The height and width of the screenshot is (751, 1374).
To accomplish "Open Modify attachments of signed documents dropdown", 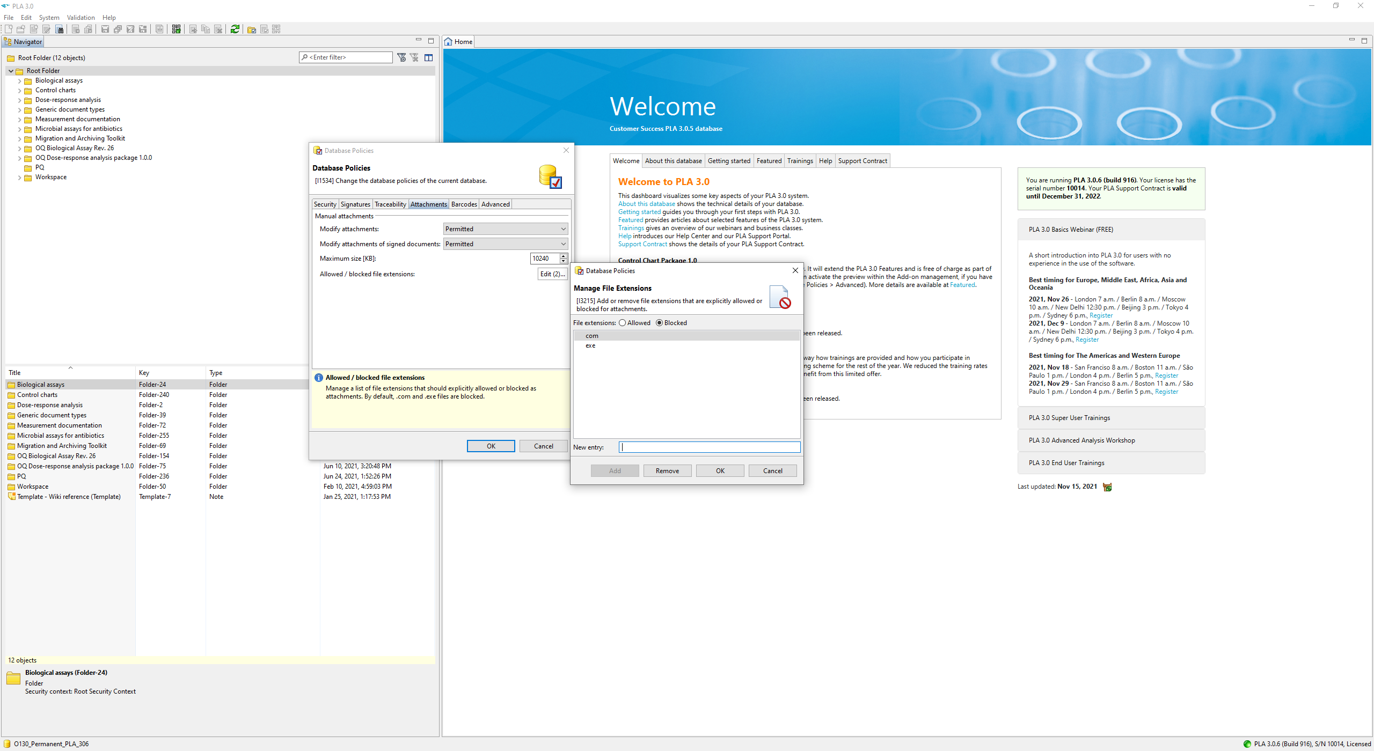I will (505, 244).
